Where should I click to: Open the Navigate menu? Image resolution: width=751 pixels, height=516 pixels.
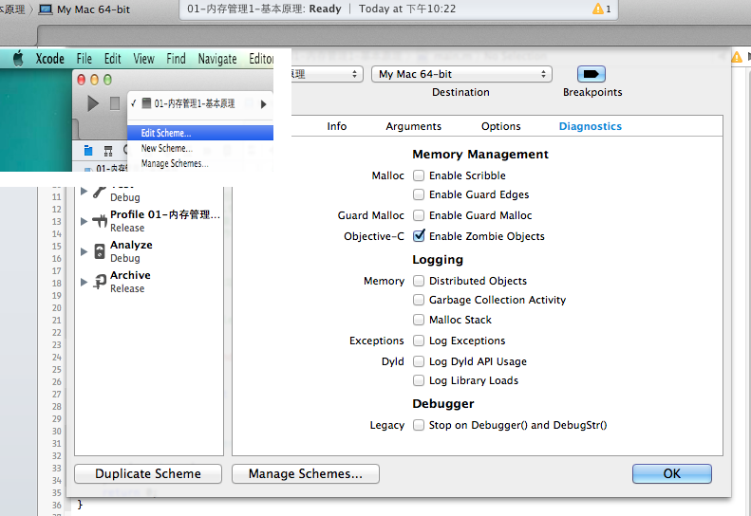217,59
